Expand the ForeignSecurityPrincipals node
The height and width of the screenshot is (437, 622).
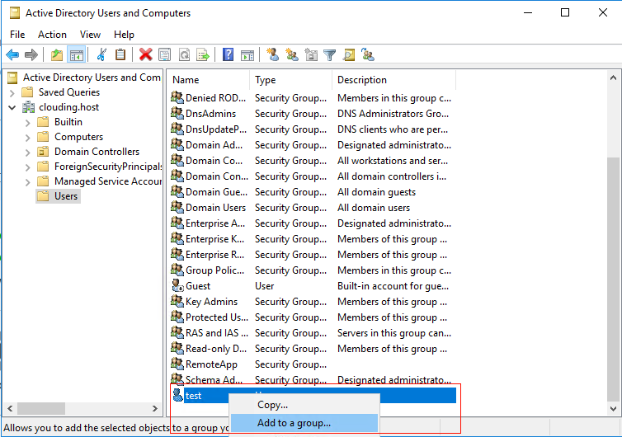(27, 167)
